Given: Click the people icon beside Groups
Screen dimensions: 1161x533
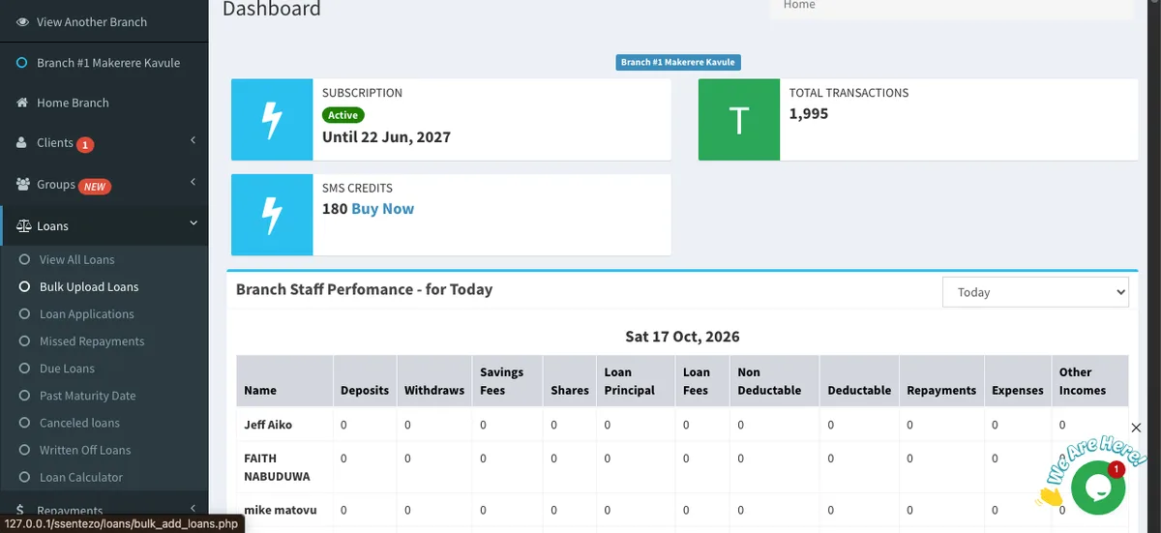Looking at the screenshot, I should pos(24,184).
